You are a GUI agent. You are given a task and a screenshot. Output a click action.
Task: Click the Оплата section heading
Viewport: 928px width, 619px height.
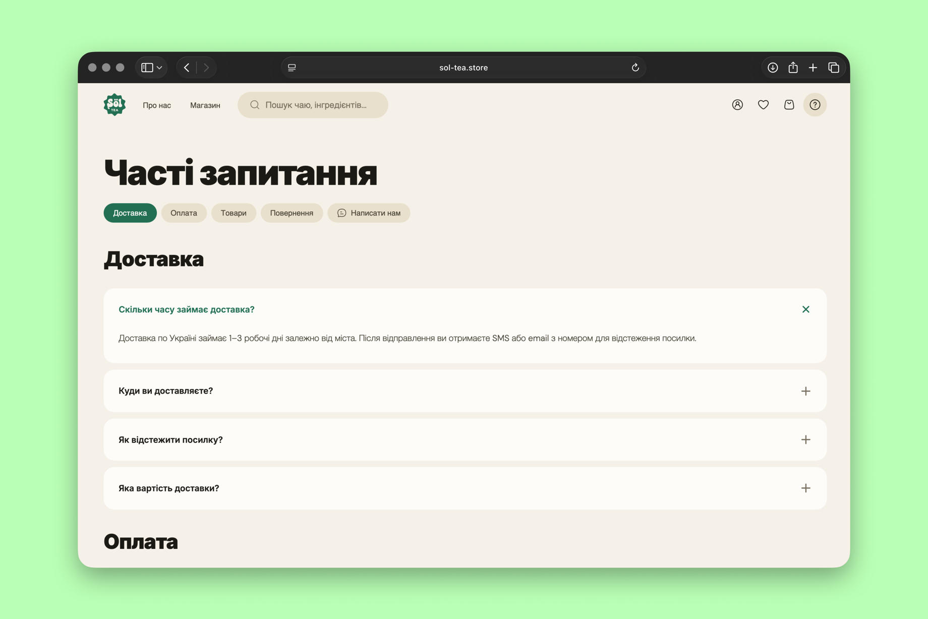[141, 541]
